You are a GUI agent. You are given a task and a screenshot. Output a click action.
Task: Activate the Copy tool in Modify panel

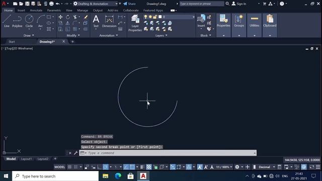[x=60, y=23]
